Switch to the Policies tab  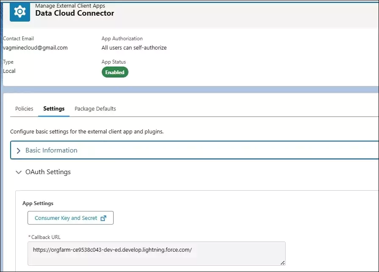(x=24, y=109)
